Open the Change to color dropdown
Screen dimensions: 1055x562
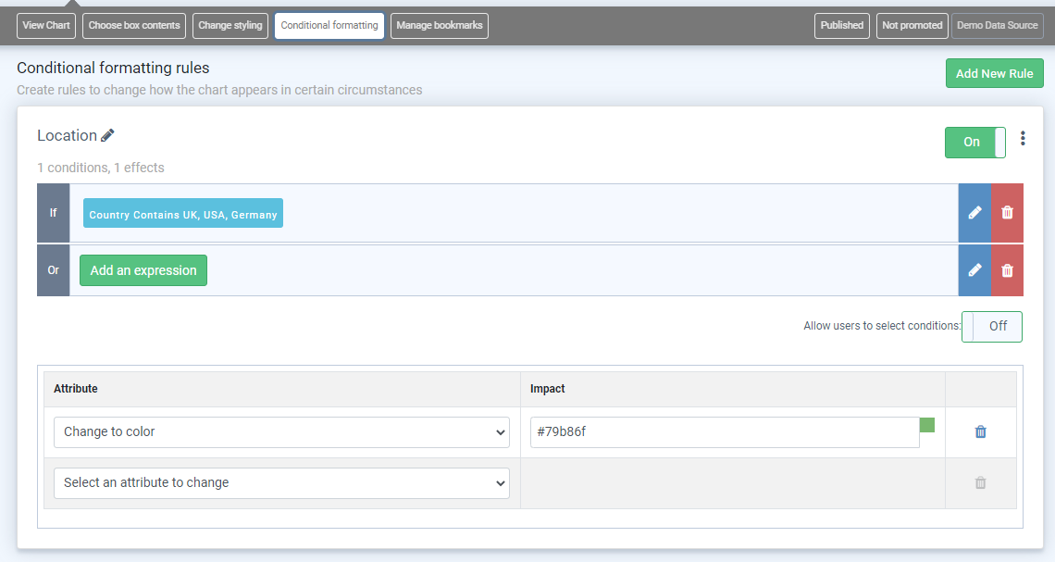(x=281, y=432)
